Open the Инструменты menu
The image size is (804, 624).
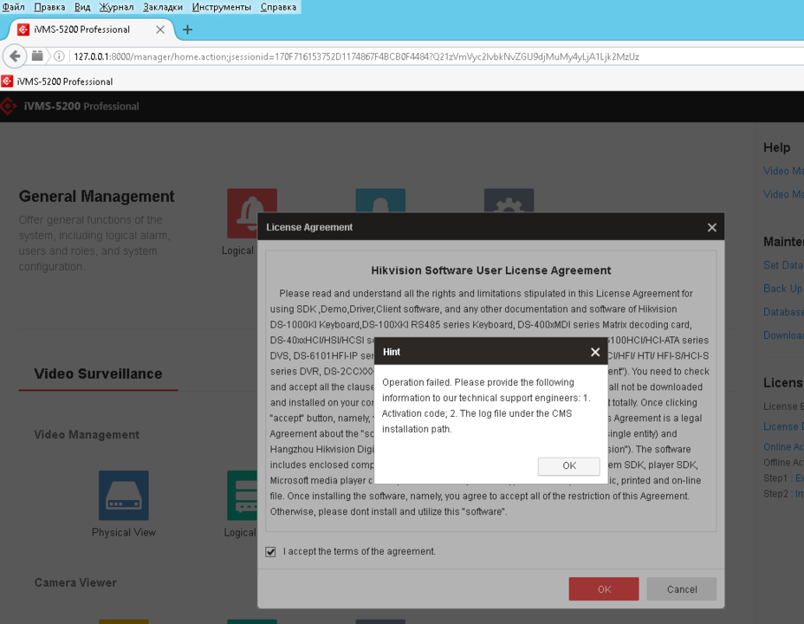[x=222, y=7]
